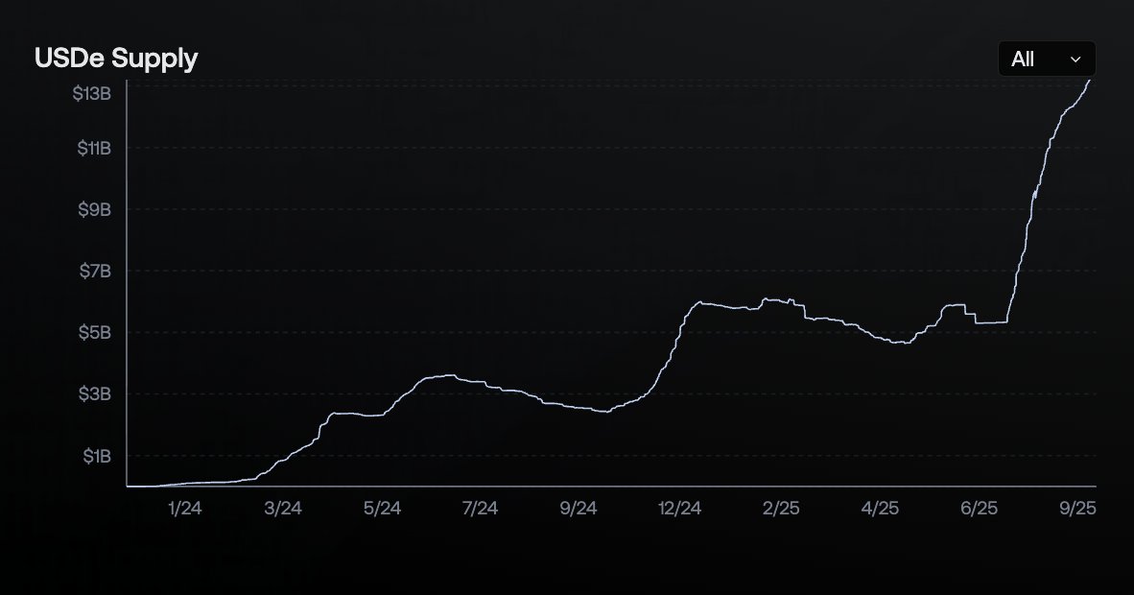This screenshot has height=595, width=1134.
Task: Click the chevron in the All dropdown
Action: [1075, 59]
